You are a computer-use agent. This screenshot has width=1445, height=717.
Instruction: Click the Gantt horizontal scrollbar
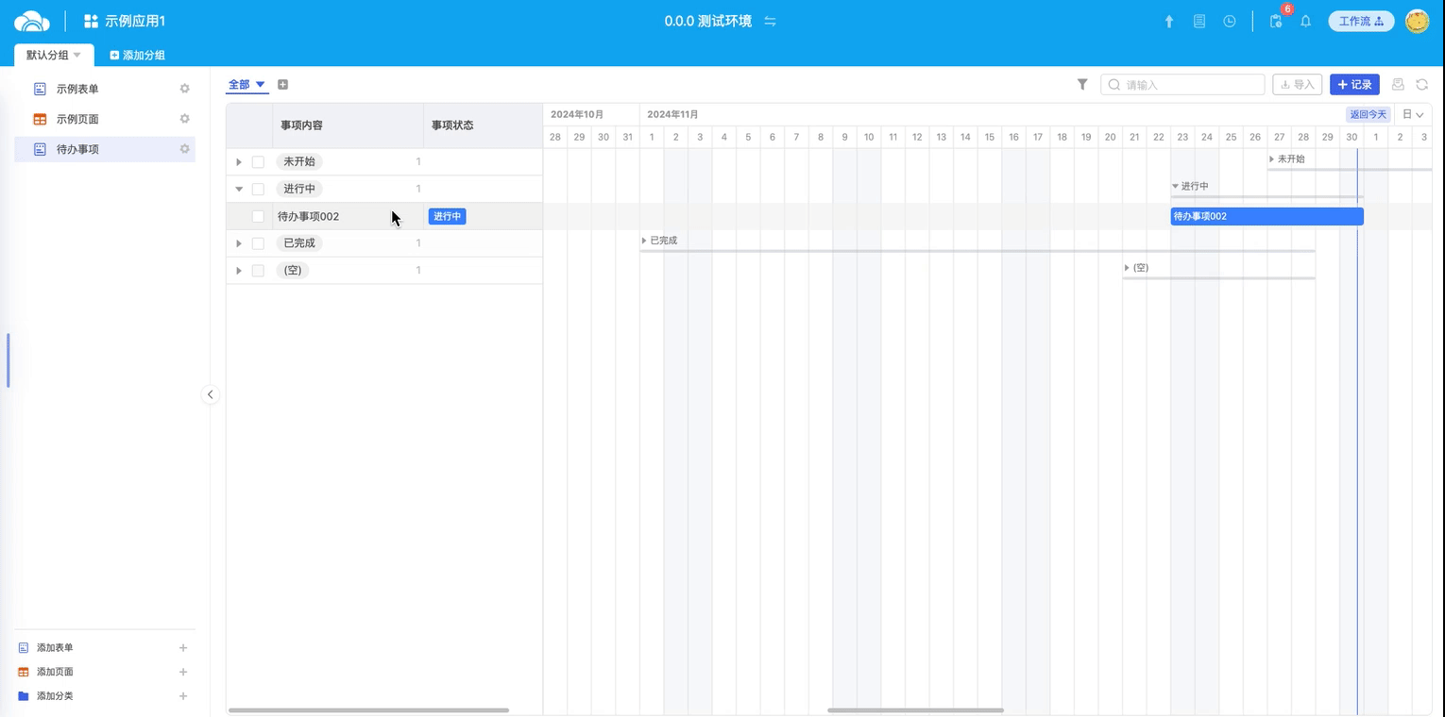tap(915, 710)
